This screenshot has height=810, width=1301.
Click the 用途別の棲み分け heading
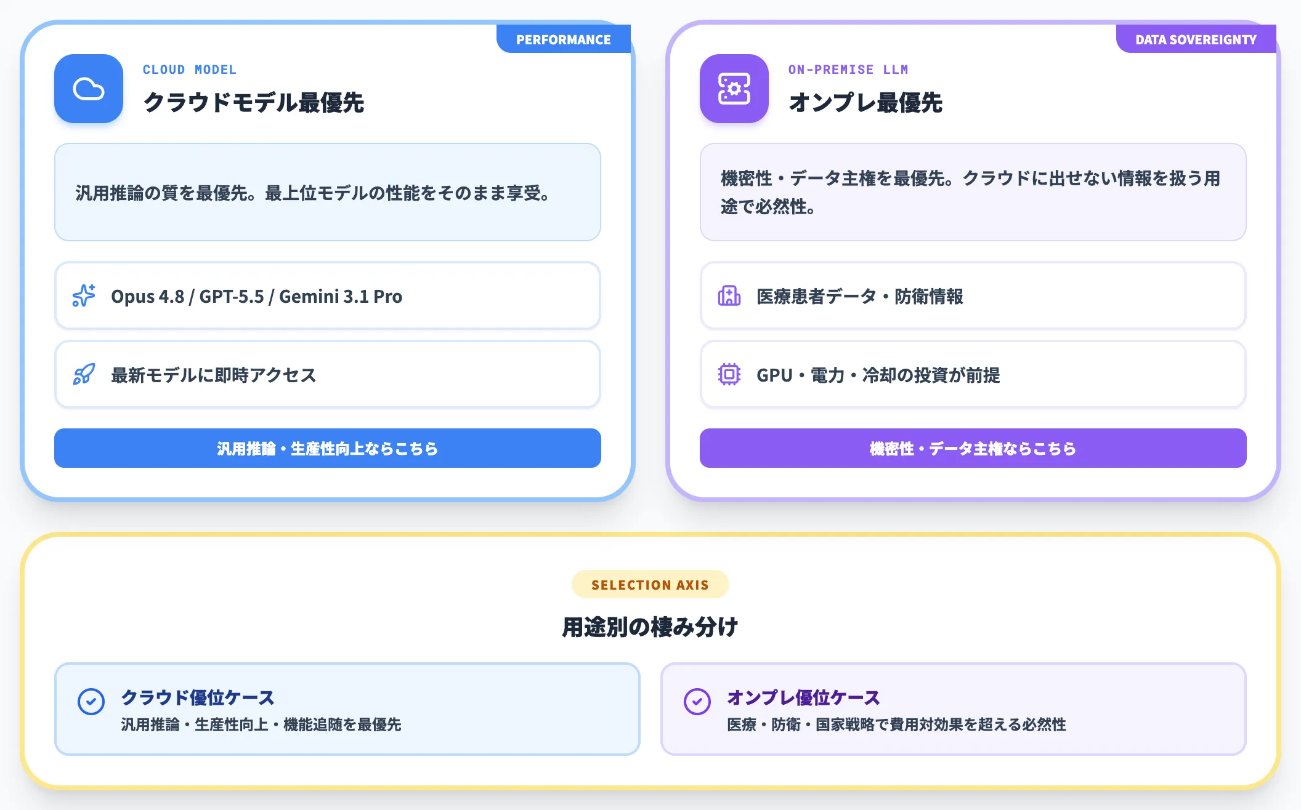pos(650,627)
